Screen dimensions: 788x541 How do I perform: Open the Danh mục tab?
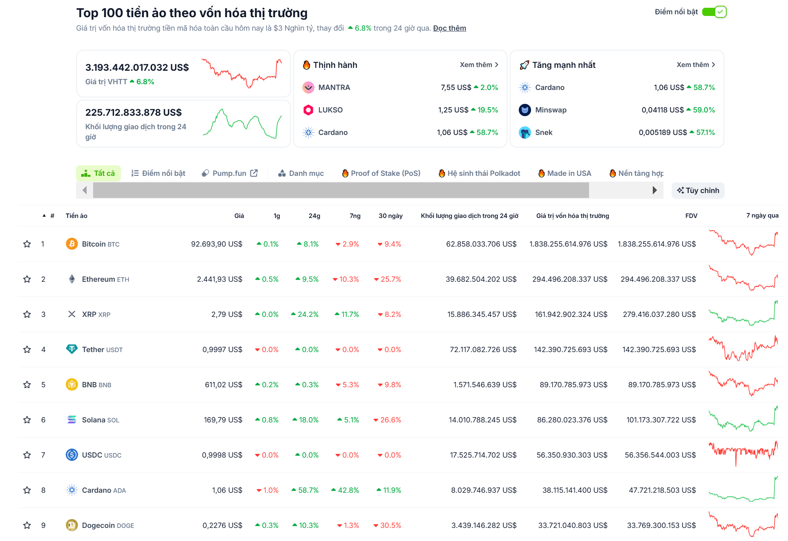click(301, 173)
